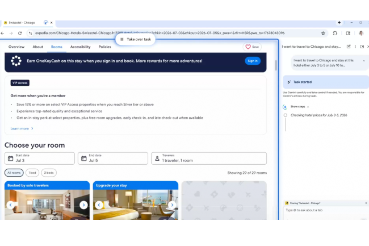This screenshot has height=246, width=369.
Task: Toggle the 2 beds filter chip
Action: click(50, 173)
